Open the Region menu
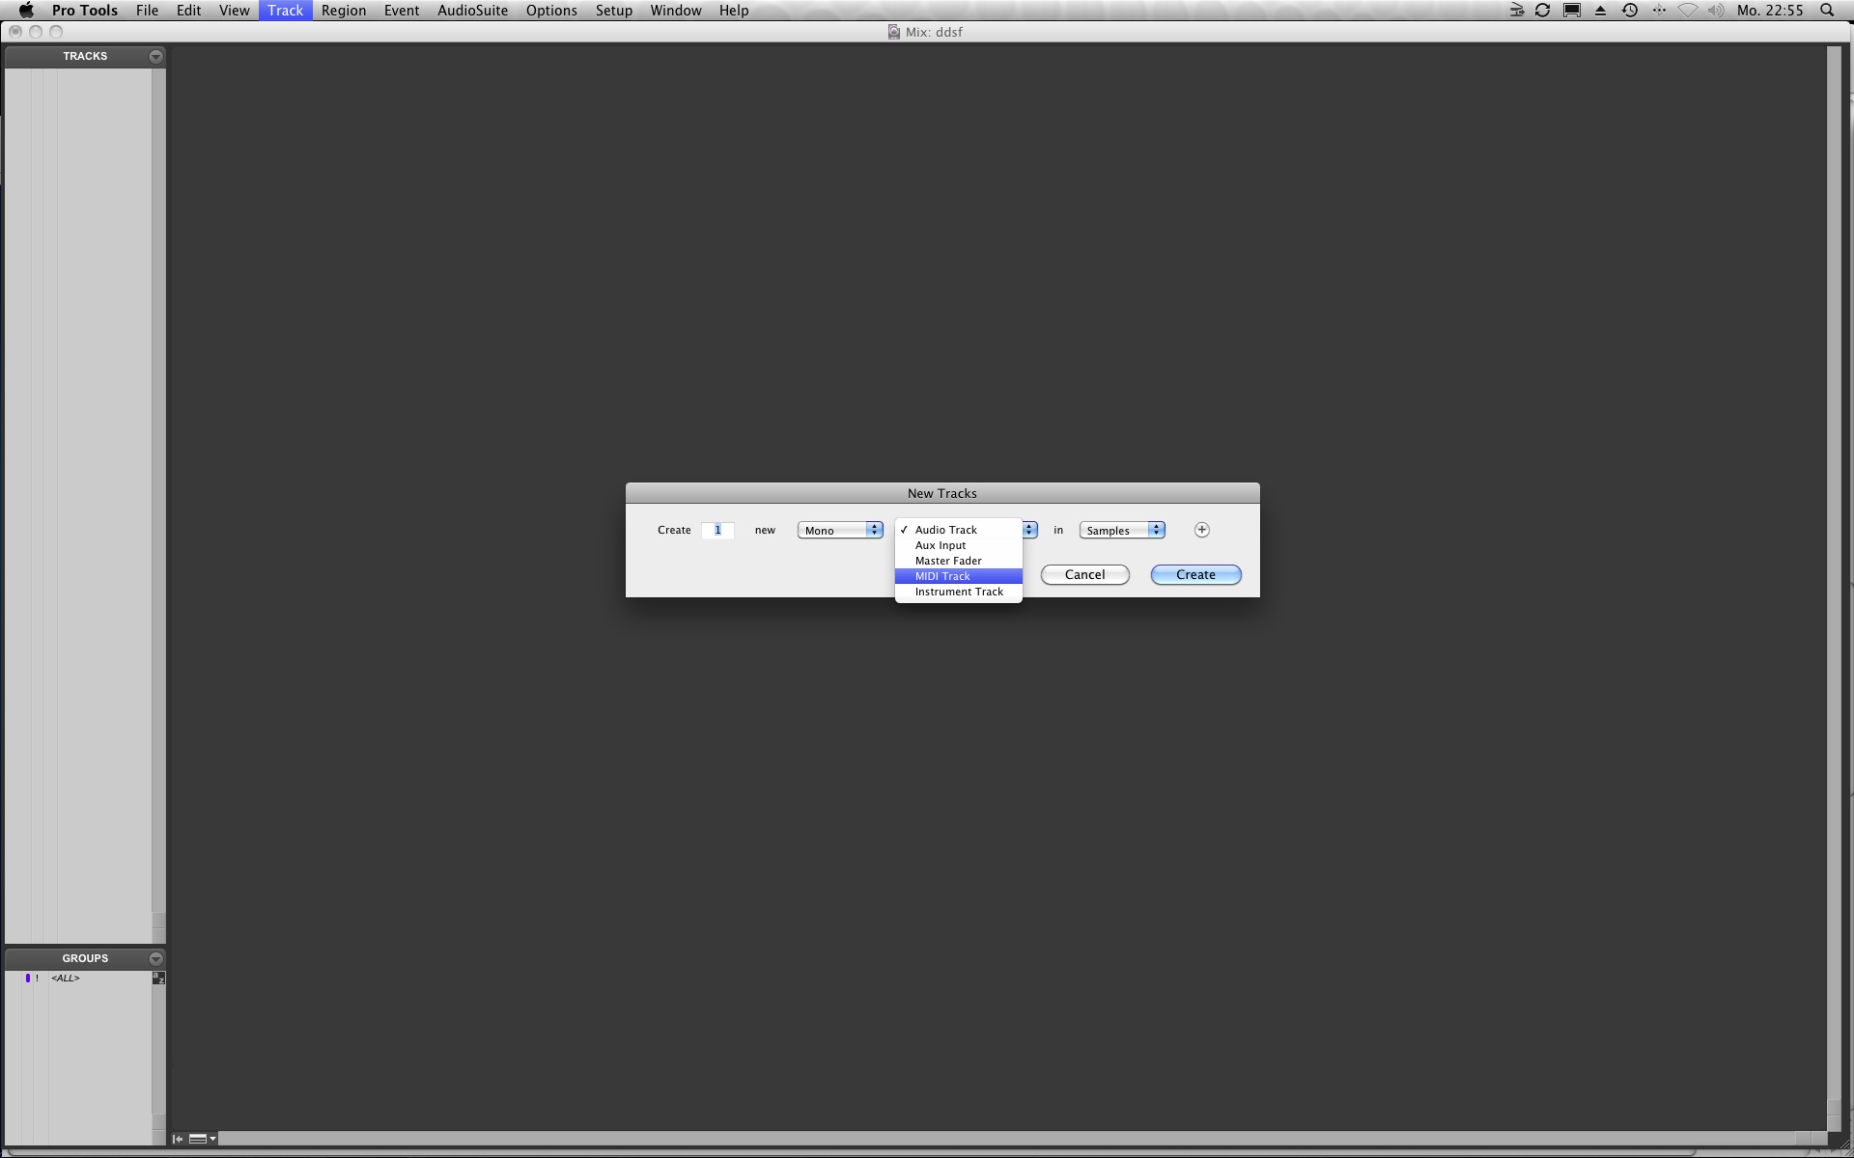The width and height of the screenshot is (1854, 1158). point(344,11)
